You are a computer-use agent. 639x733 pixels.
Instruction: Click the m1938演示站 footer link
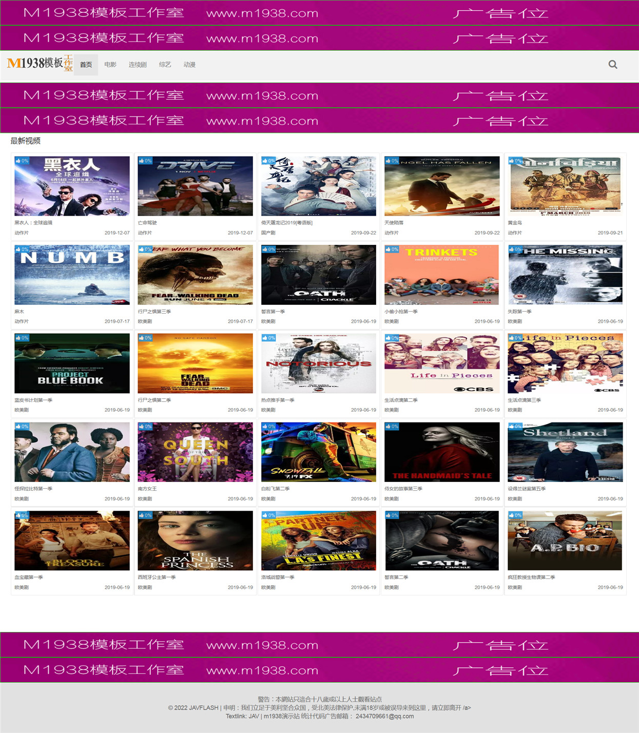click(281, 716)
